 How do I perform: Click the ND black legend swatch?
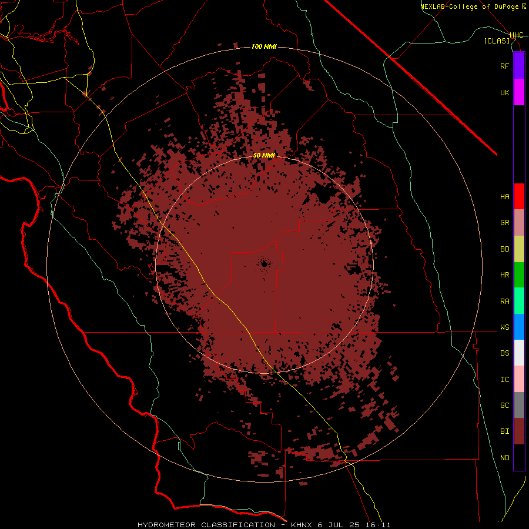pos(519,457)
